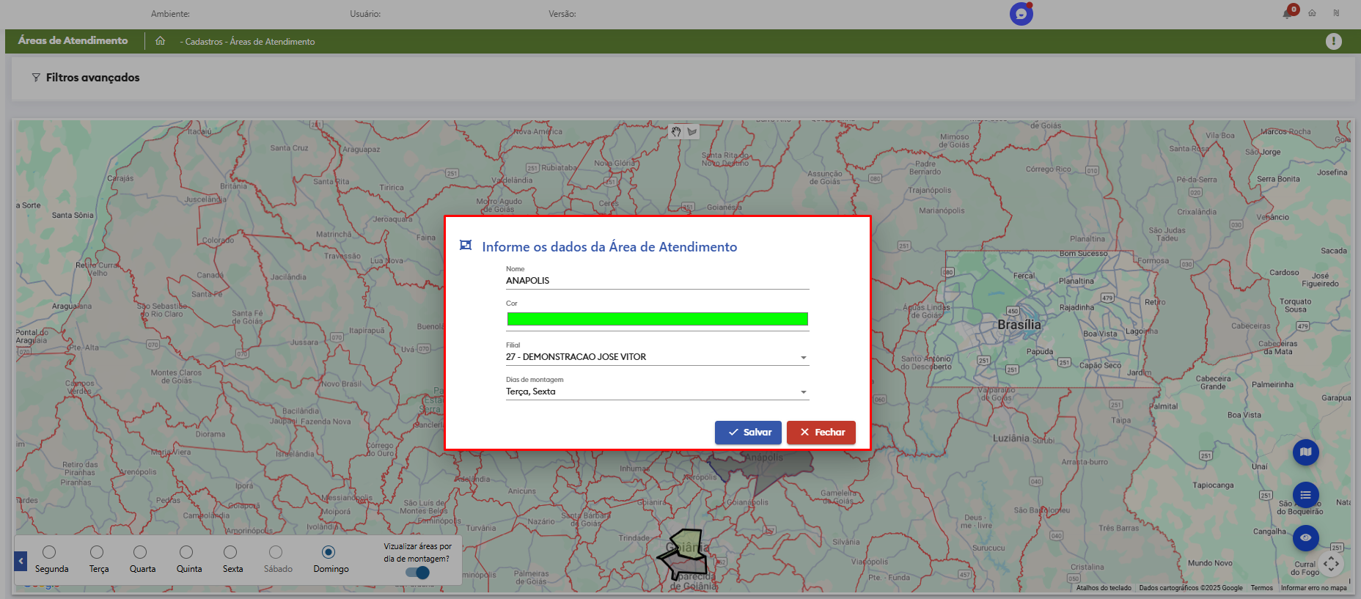Click the exclamation info icon on green bar
Screen dimensions: 1361x599
1333,41
